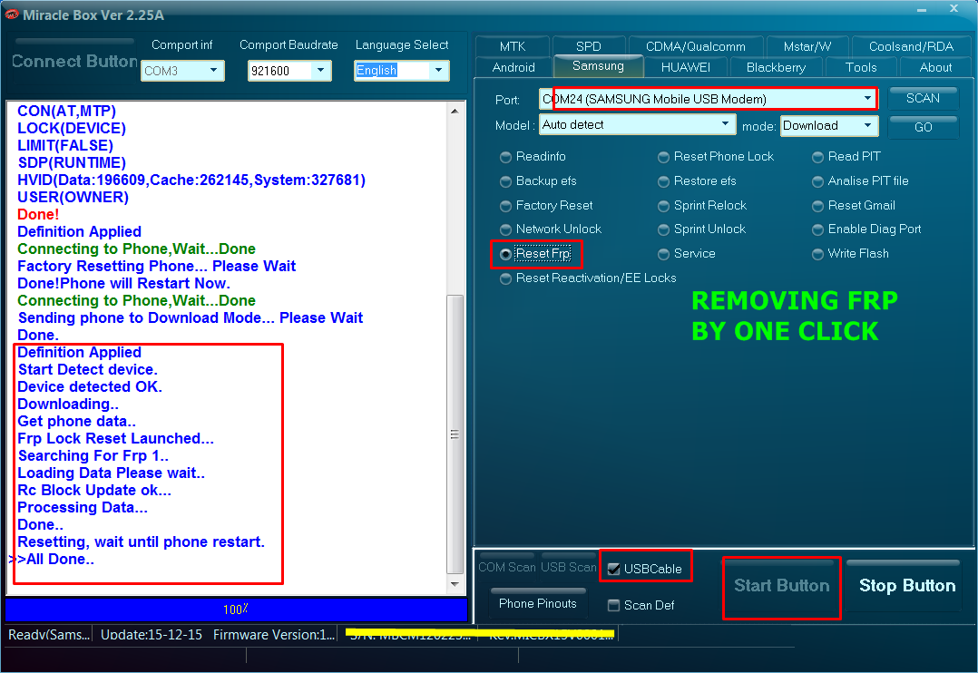The image size is (978, 673).
Task: Click the Start Button
Action: tap(781, 586)
